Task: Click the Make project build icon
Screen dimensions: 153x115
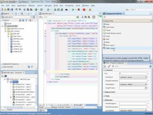Action: (55, 10)
